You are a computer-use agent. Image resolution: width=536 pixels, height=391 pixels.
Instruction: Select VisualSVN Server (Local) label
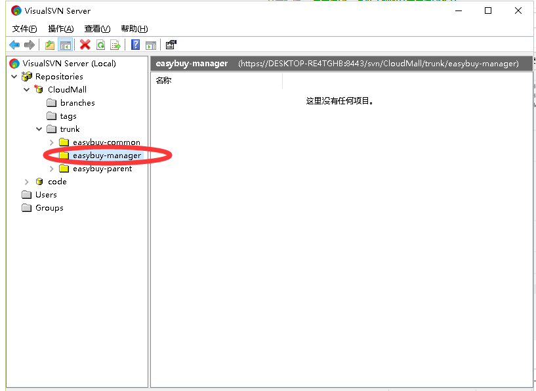pos(69,63)
